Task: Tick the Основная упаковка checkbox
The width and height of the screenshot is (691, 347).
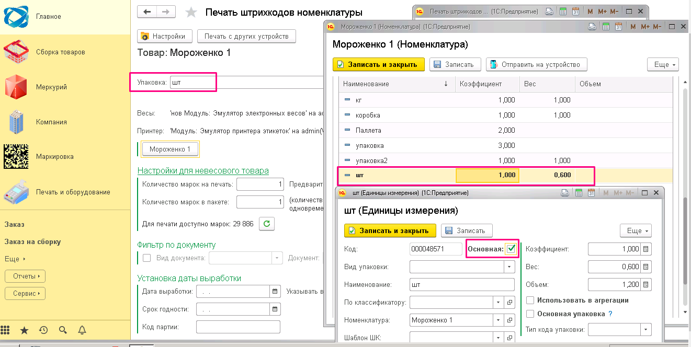Action: tap(530, 314)
